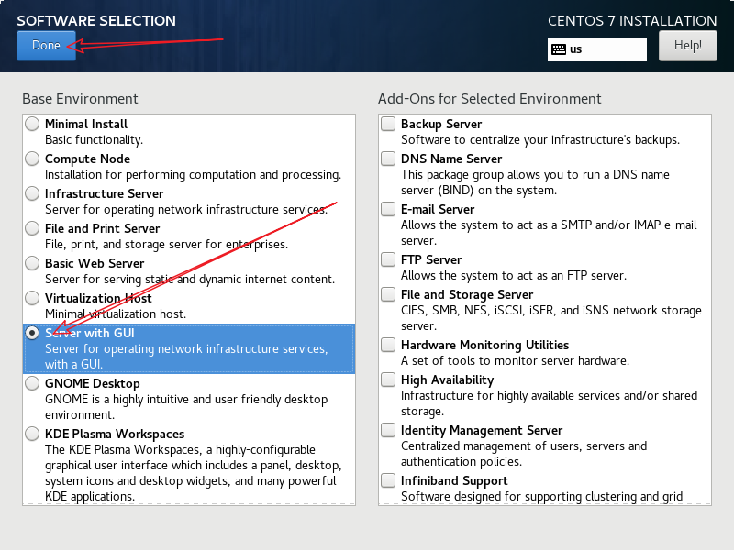
Task: Check Hardware Monitoring Utilities checkbox
Action: (x=388, y=345)
